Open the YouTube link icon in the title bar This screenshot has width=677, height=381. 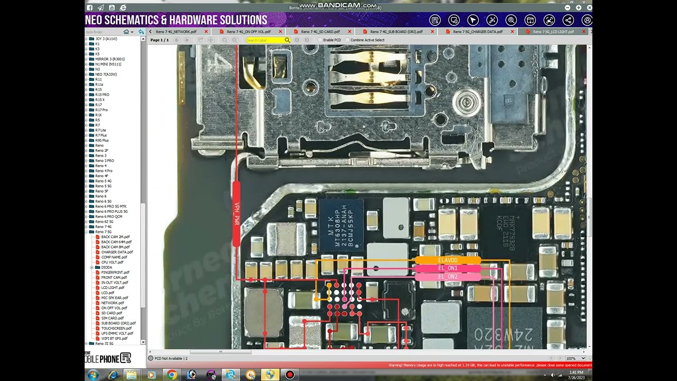point(112,8)
